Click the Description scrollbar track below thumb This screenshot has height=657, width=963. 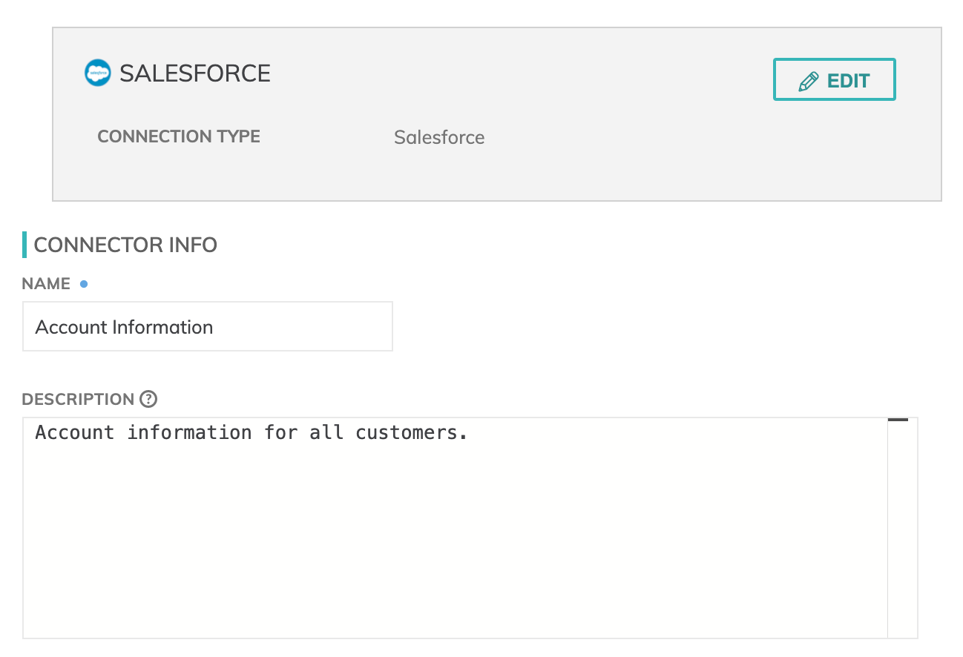(902, 534)
